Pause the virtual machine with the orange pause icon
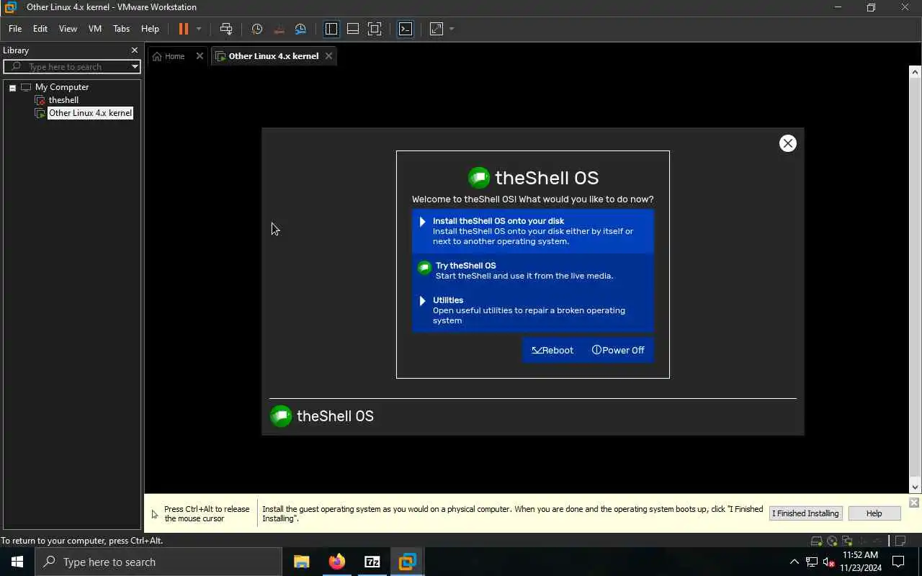Viewport: 922px width, 576px height. click(183, 29)
